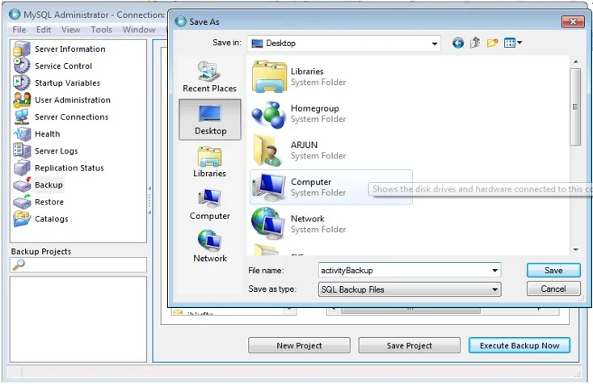
Task: Open the Save as type dropdown
Action: [494, 289]
